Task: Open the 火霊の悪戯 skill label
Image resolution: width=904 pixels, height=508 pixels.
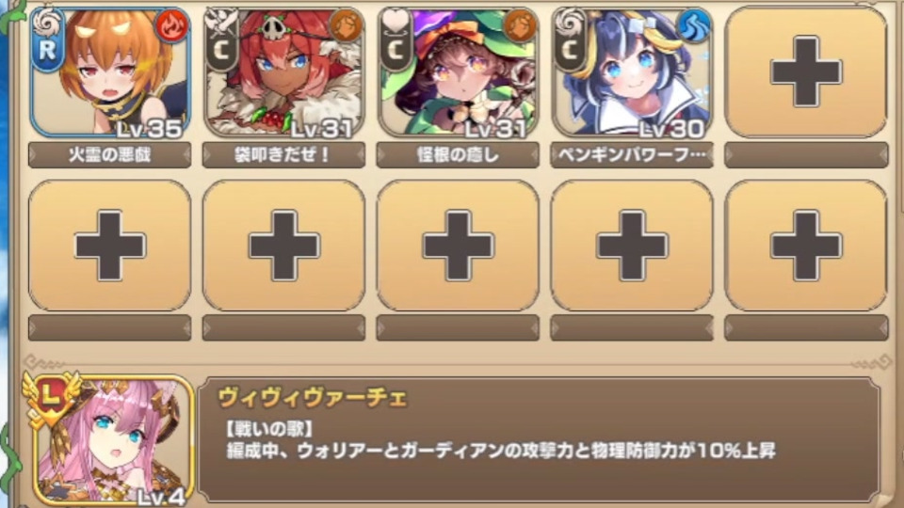Action: point(109,155)
